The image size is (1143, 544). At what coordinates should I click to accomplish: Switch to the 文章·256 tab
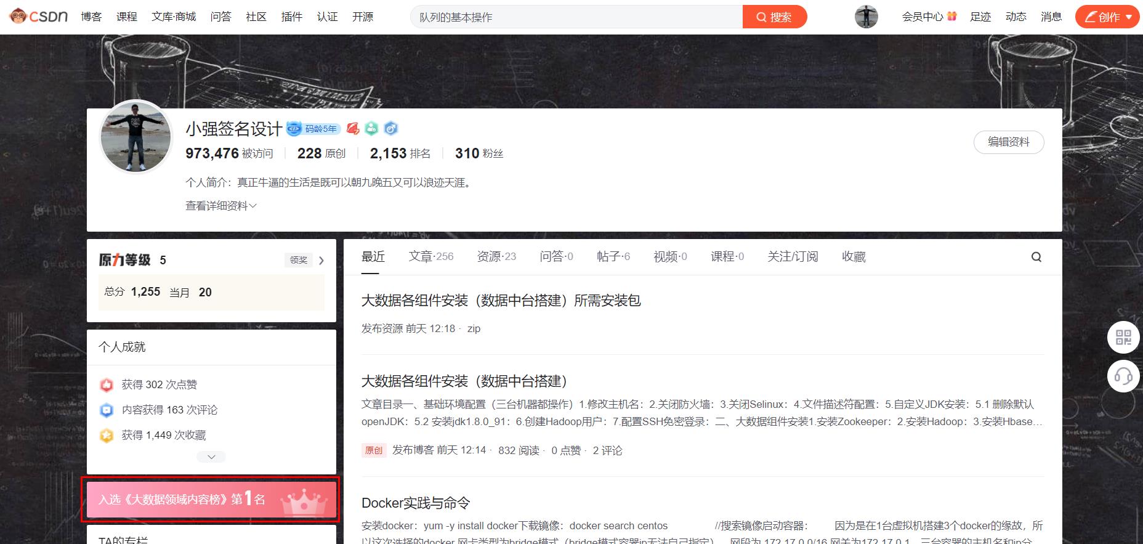(x=431, y=257)
